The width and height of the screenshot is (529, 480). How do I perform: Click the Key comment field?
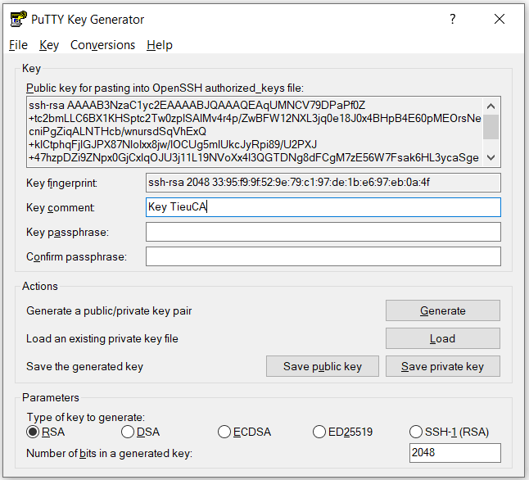tap(323, 207)
